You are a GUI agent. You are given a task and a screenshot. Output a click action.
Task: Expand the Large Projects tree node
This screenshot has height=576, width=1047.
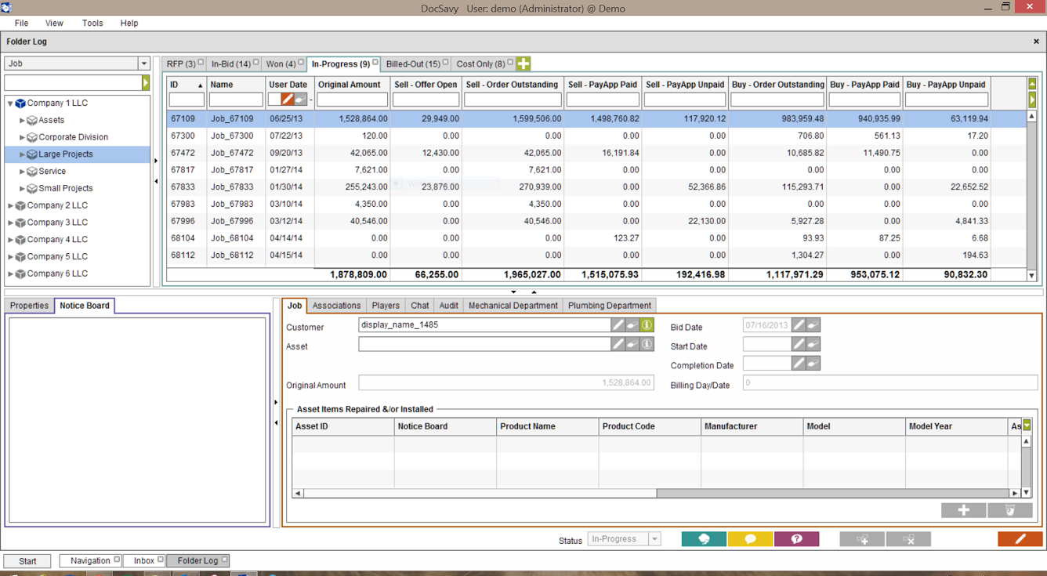(x=22, y=154)
